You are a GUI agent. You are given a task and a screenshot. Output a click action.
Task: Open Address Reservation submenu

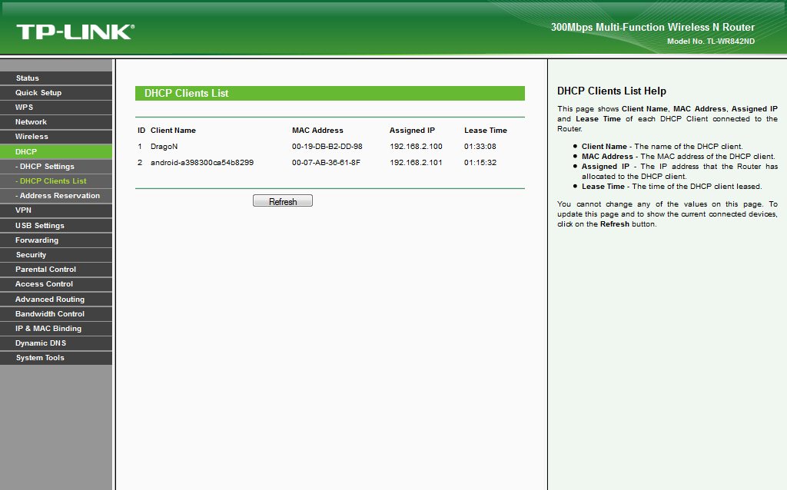click(55, 196)
